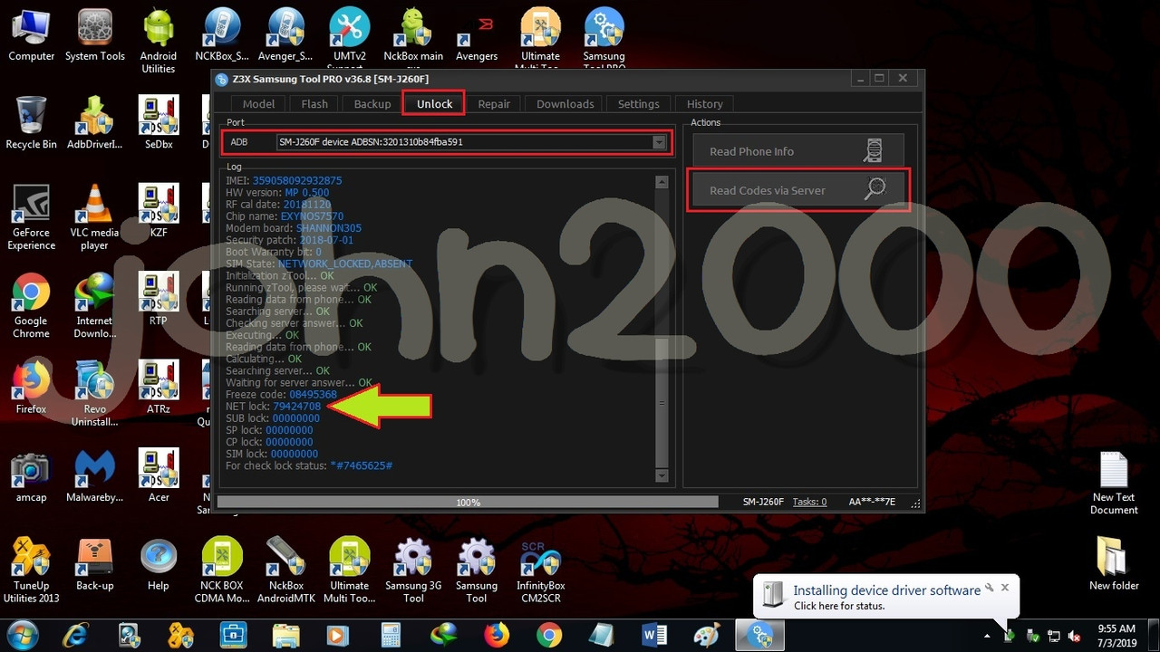Image resolution: width=1160 pixels, height=652 pixels.
Task: Select the NET lock code 79424708
Action: pos(296,407)
